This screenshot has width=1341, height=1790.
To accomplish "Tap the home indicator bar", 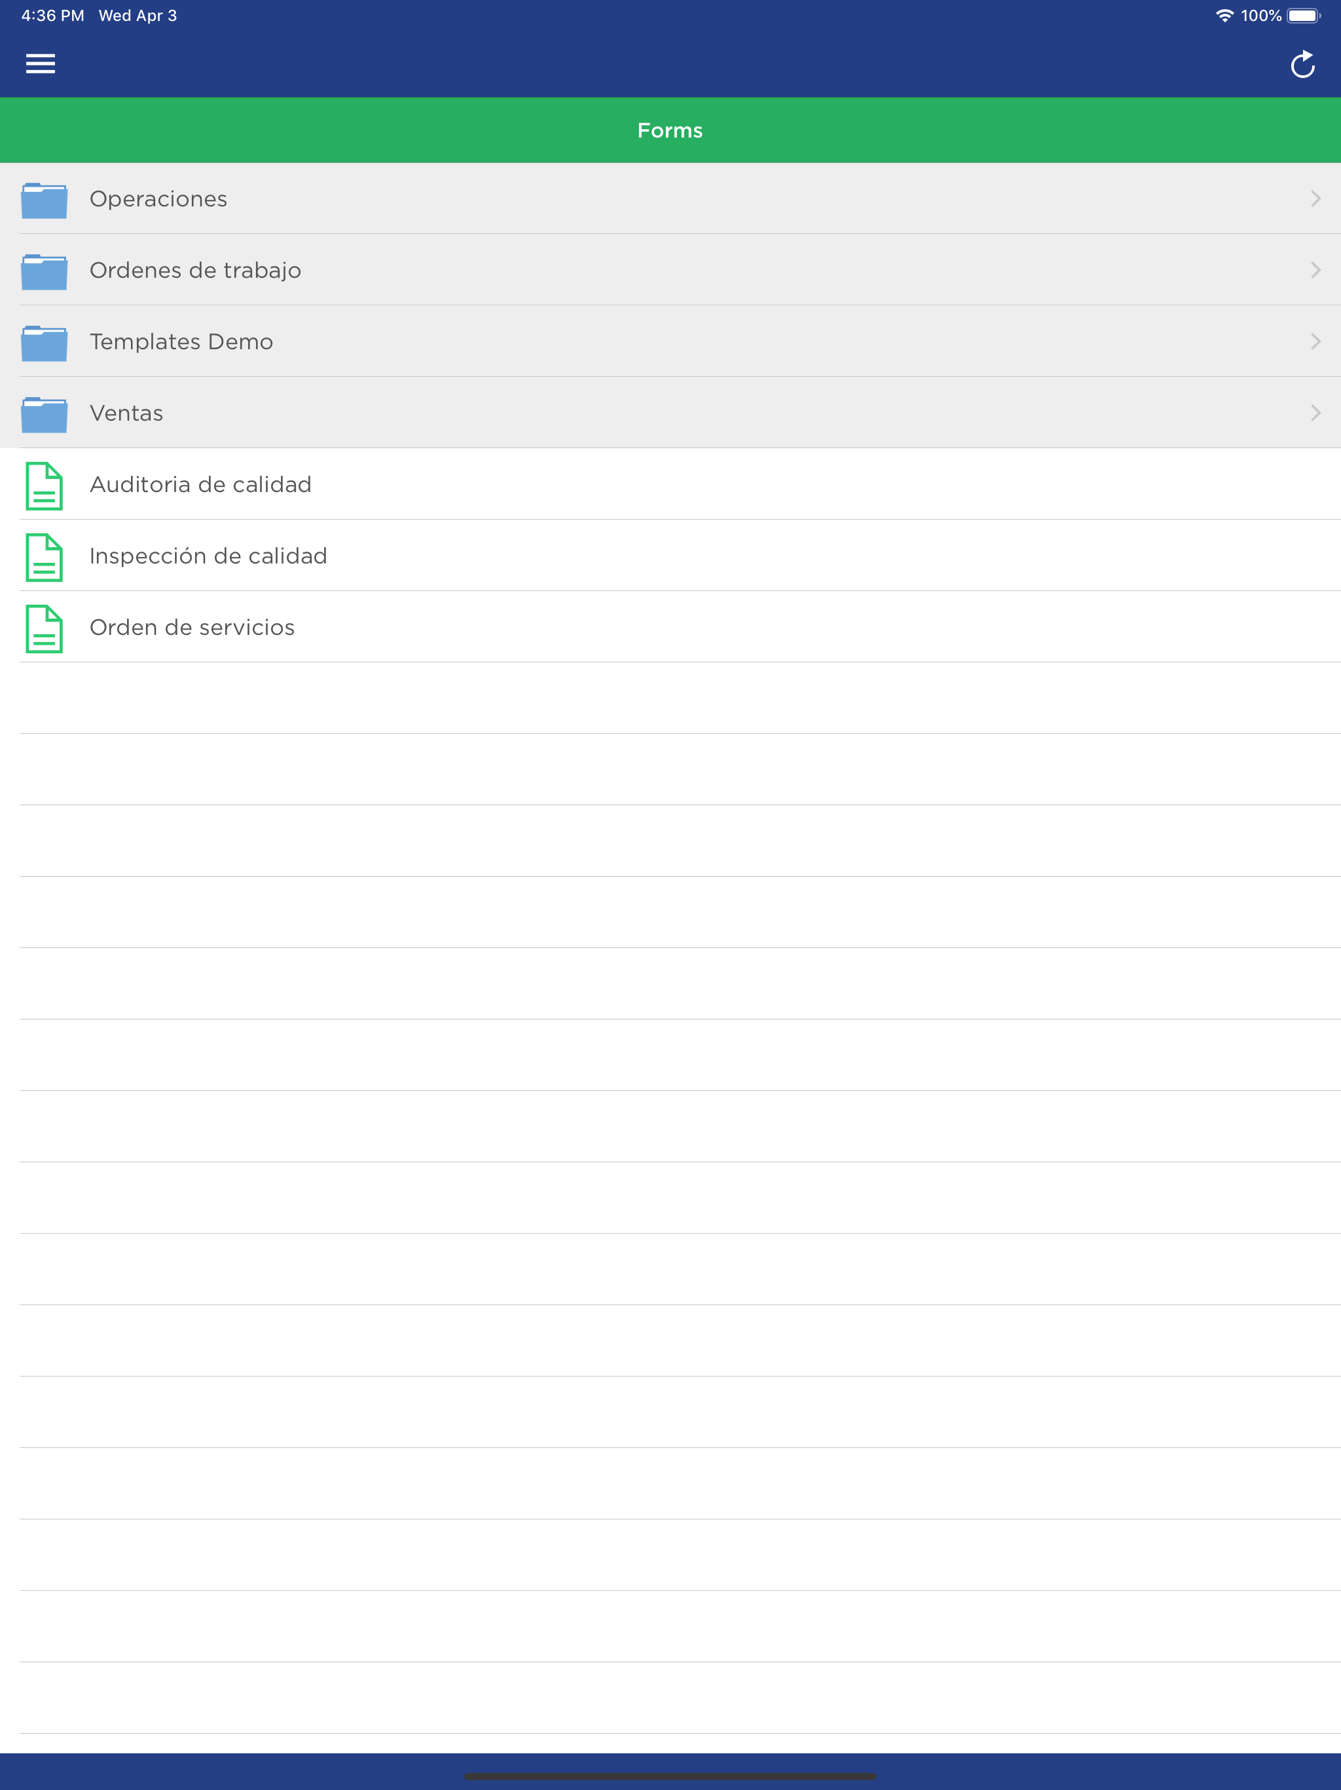I will click(670, 1776).
